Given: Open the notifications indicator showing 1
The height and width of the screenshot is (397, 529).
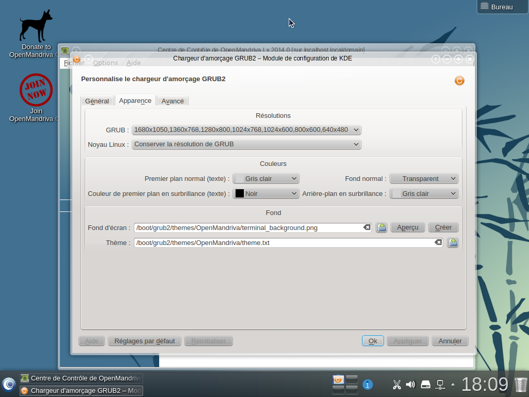Looking at the screenshot, I should pyautogui.click(x=367, y=385).
